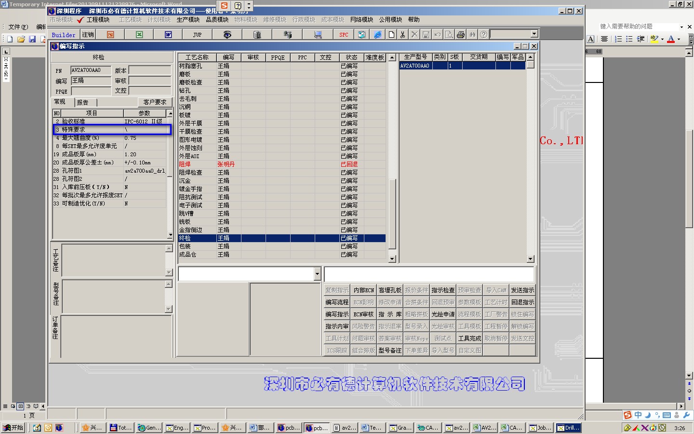This screenshot has width=694, height=434.
Task: Open the Drill... taskbar window button
Action: (569, 428)
